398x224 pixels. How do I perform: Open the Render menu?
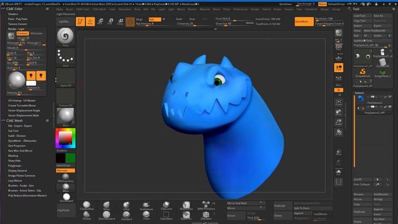(255, 9)
